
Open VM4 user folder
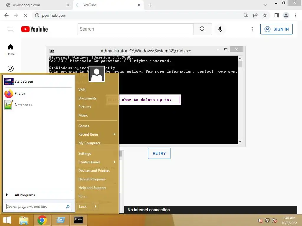coord(82,89)
